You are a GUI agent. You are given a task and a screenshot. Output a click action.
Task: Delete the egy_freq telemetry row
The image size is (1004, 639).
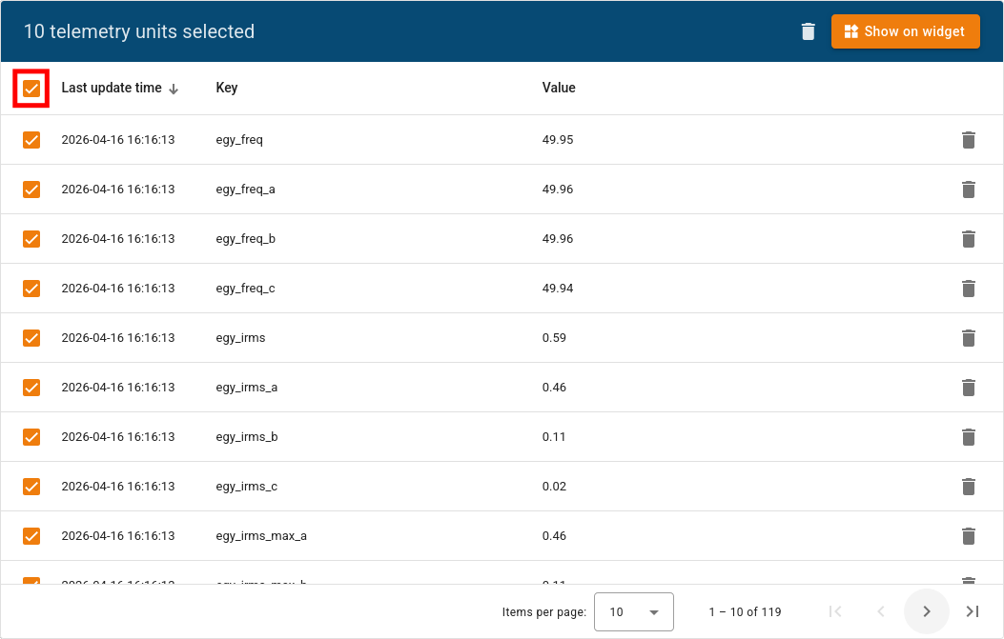pos(969,140)
